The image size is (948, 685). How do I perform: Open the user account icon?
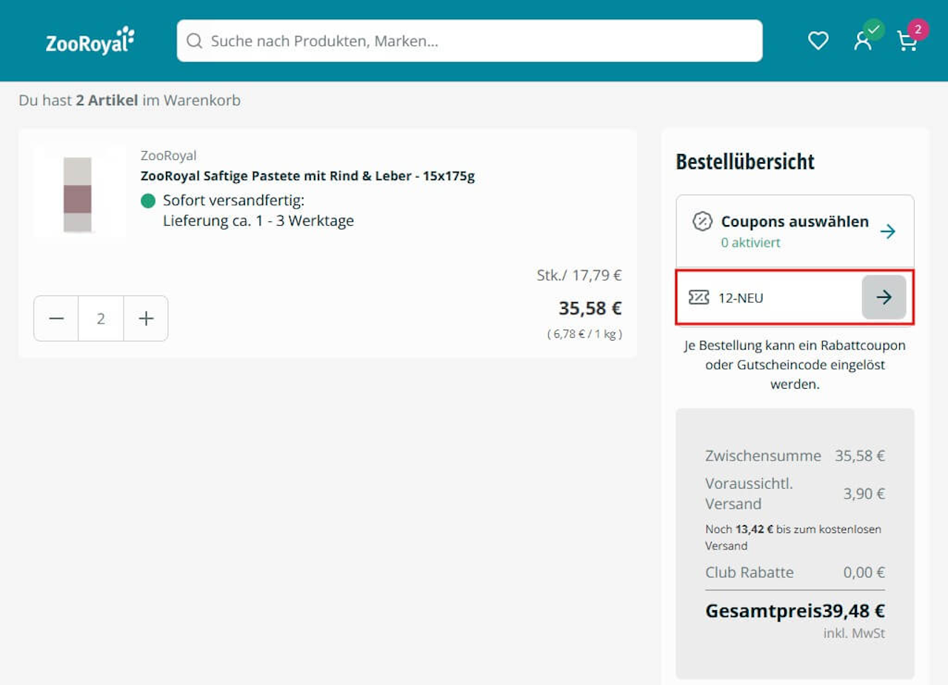pos(863,41)
